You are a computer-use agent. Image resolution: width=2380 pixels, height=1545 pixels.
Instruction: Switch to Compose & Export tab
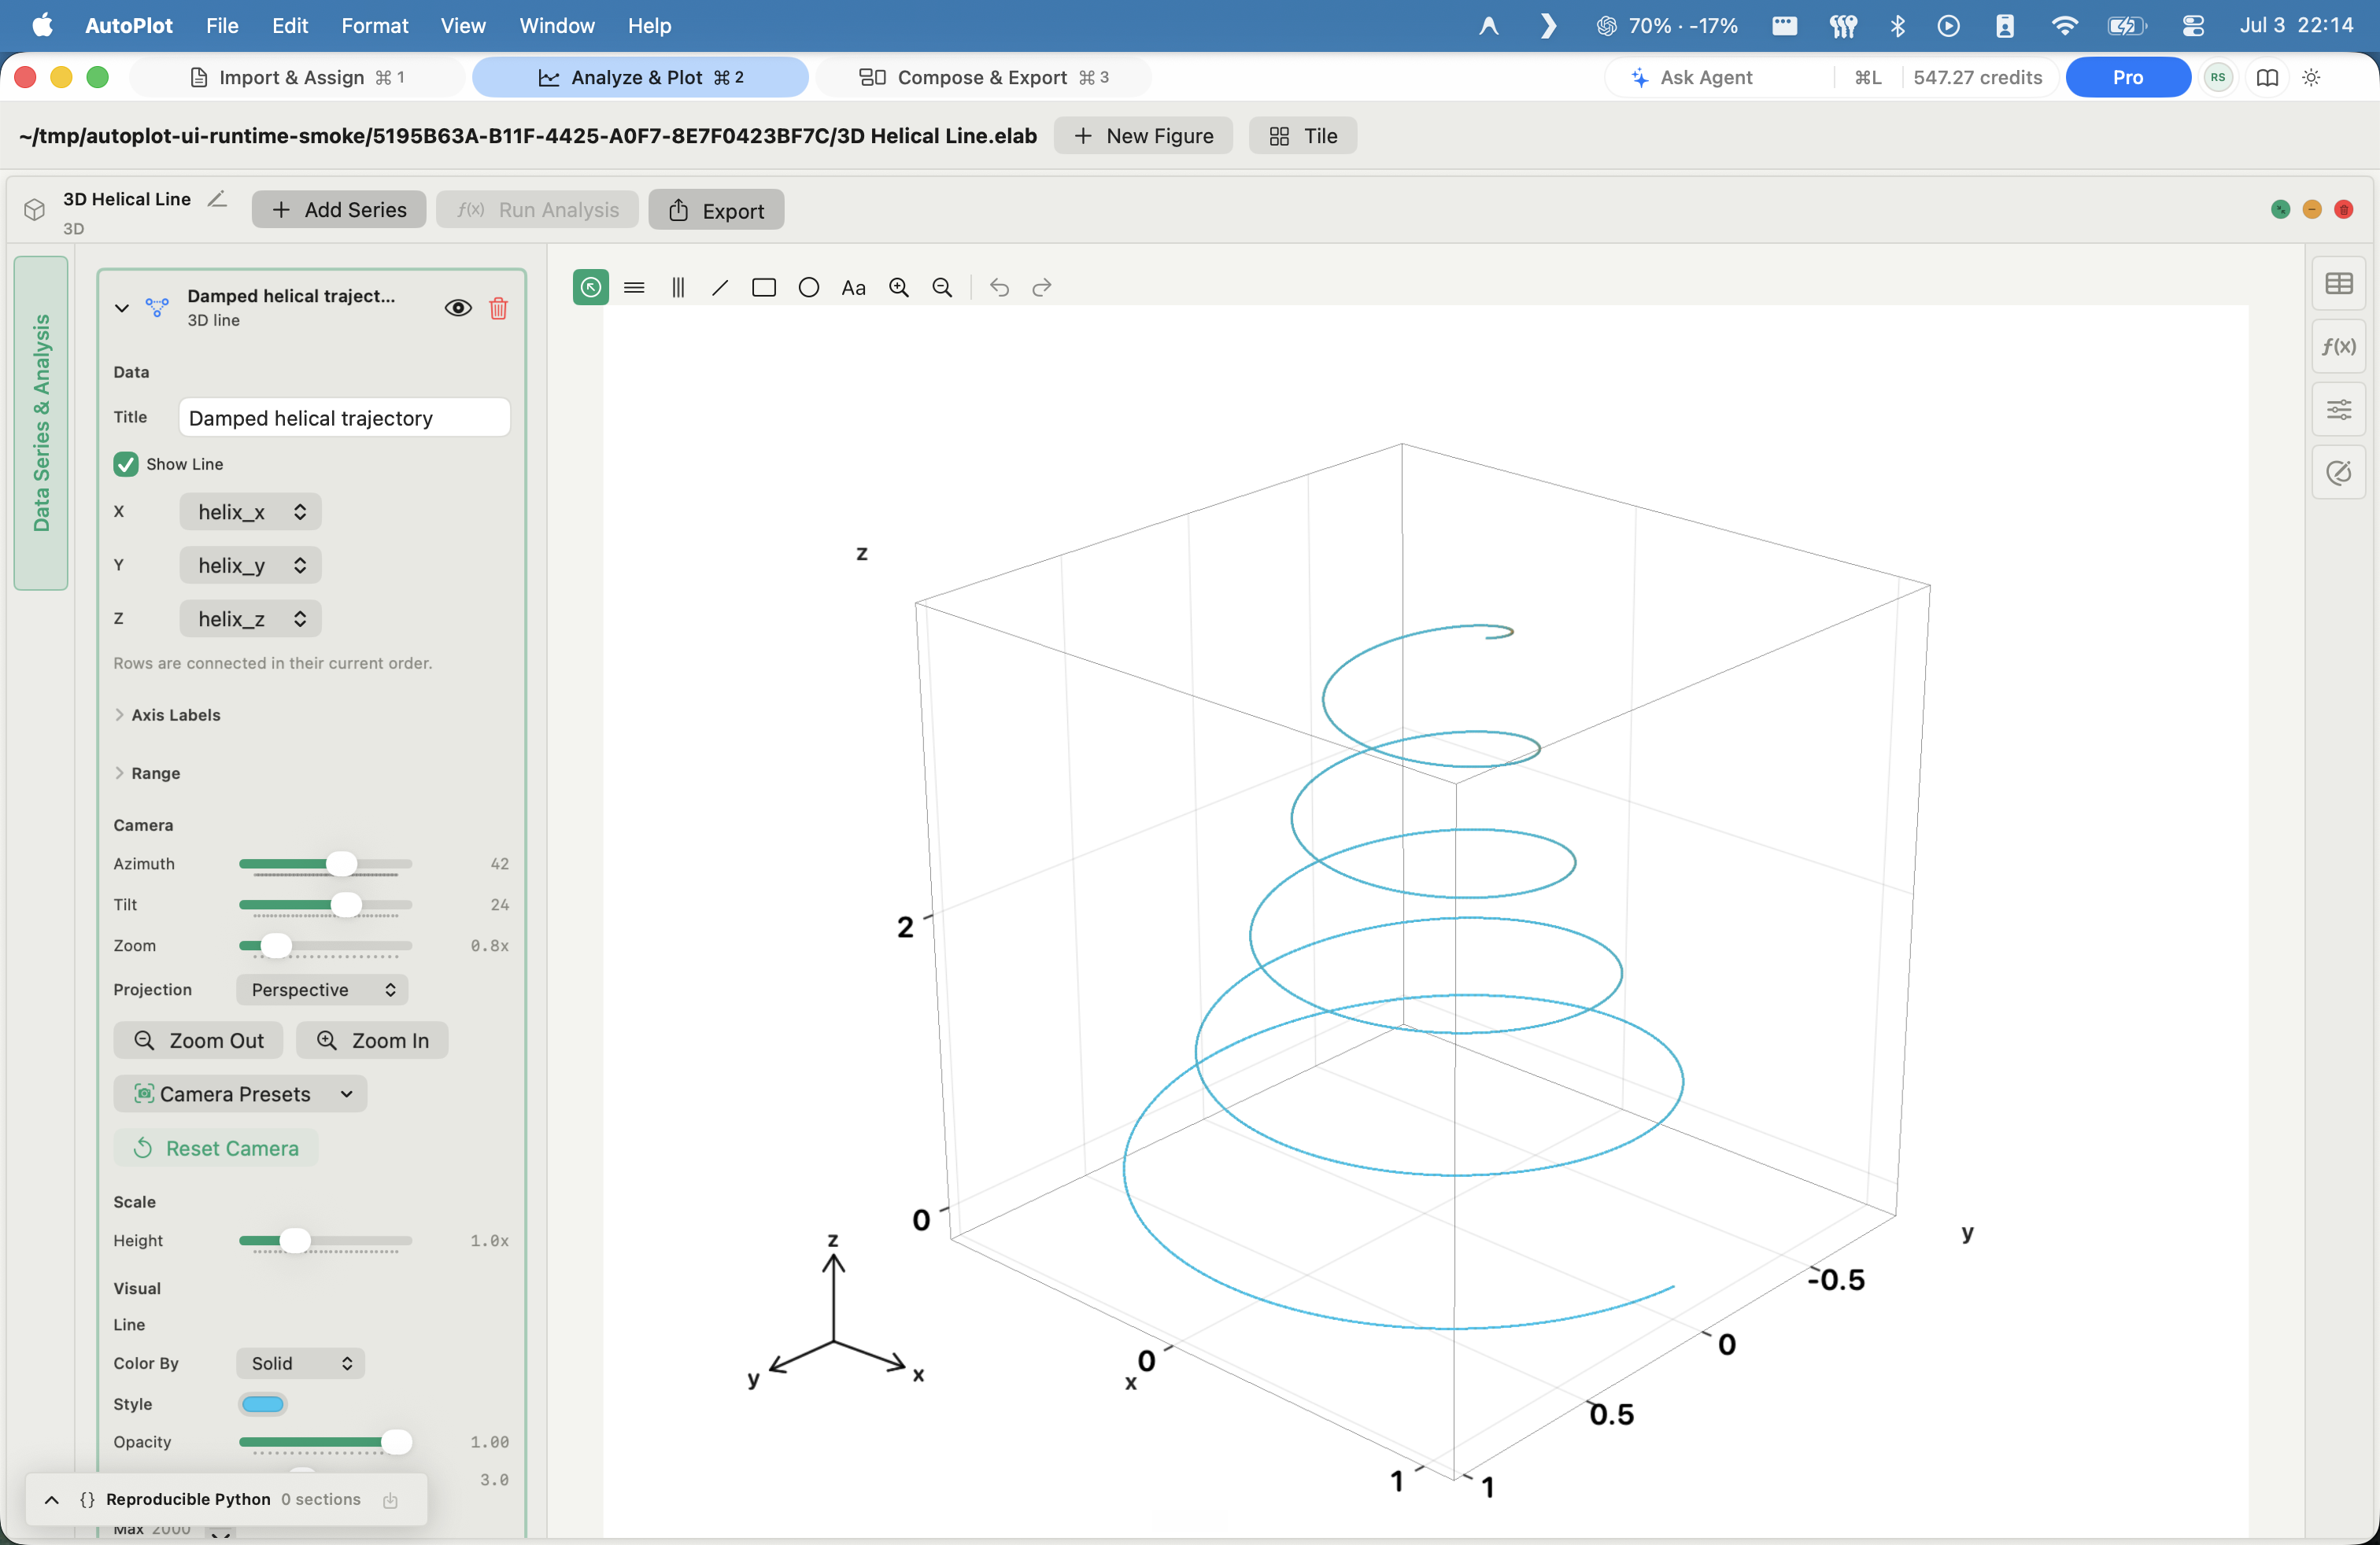(983, 78)
